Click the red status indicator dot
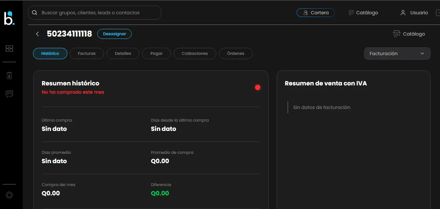Viewport: 440px width, 209px height. [x=258, y=87]
